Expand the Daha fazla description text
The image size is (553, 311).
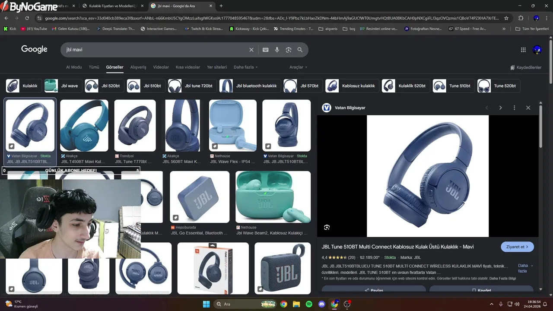525,268
